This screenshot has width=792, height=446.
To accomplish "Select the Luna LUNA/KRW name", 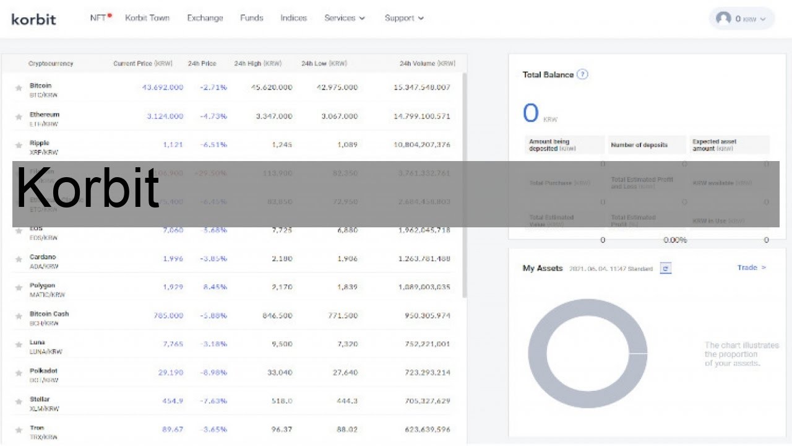I will click(46, 347).
